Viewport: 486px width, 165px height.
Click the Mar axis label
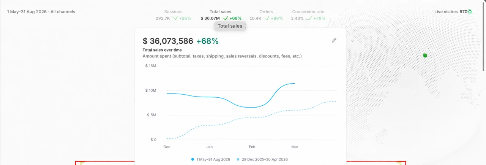(295, 146)
